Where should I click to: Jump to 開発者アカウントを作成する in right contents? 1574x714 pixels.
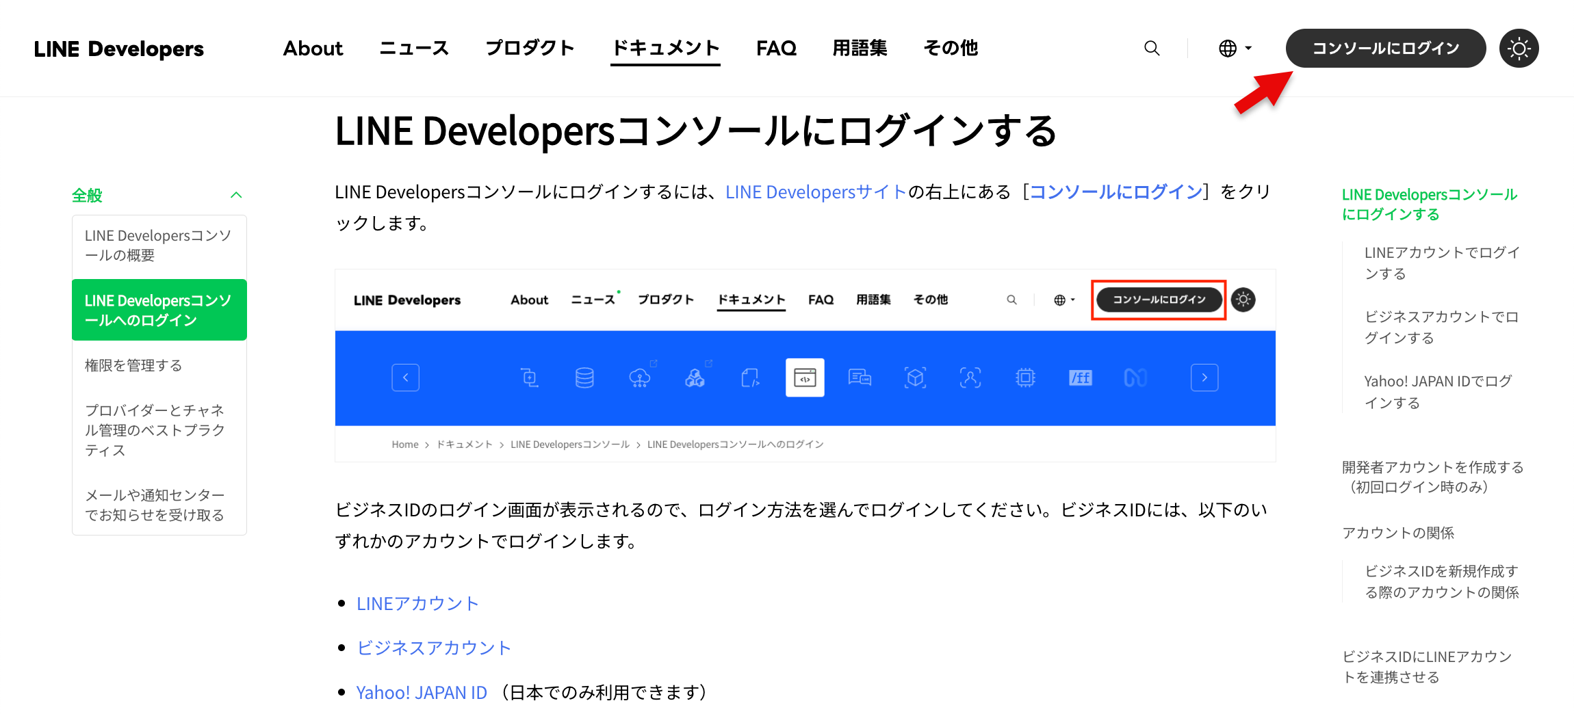point(1432,477)
